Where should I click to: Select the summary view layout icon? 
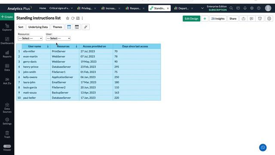coord(77,27)
